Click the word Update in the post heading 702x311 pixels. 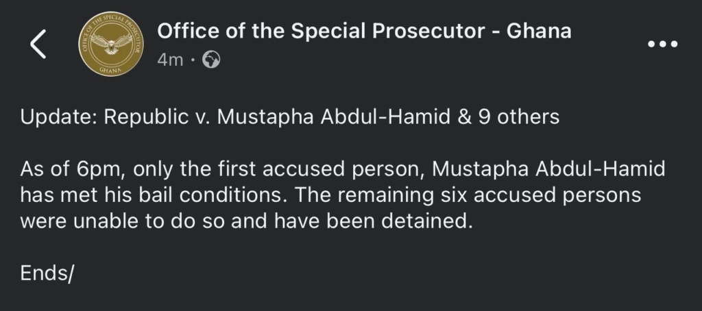58,117
